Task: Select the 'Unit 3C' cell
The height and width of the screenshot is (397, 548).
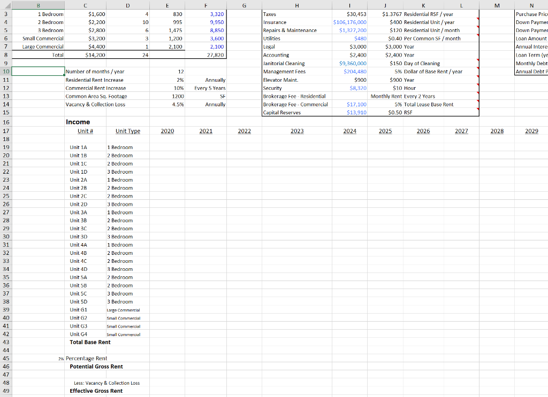Action: pos(86,229)
